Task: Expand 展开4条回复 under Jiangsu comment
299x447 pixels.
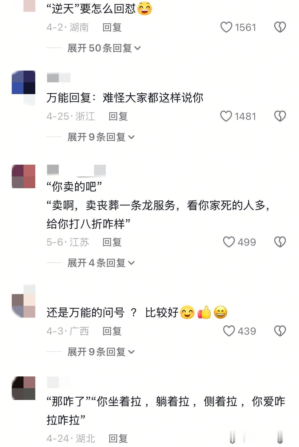Action: (101, 263)
